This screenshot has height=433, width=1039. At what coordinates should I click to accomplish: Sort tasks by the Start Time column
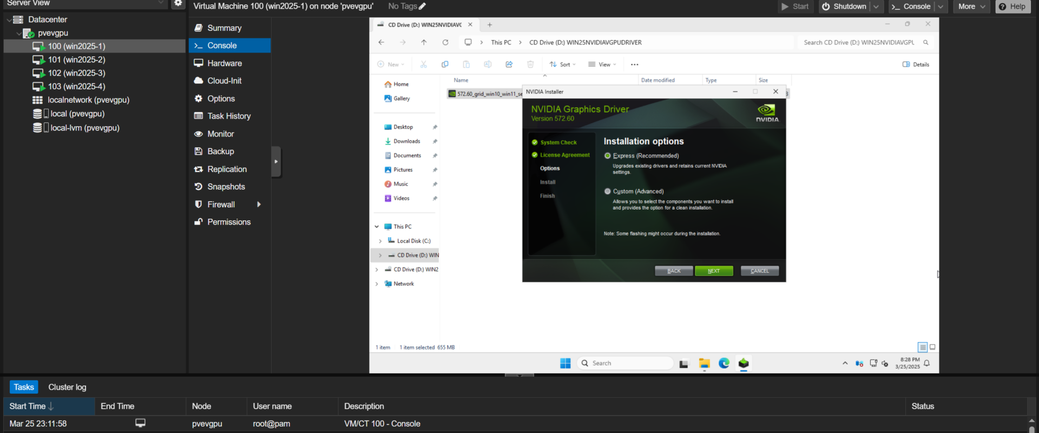pyautogui.click(x=49, y=406)
